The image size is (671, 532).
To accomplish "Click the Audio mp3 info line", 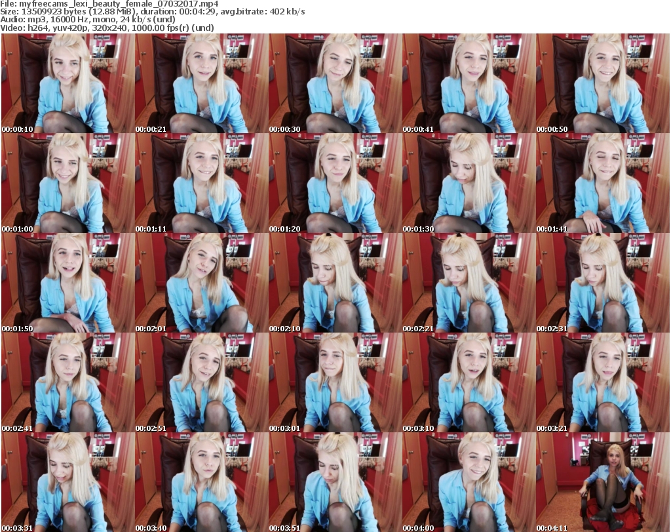I will pos(88,20).
